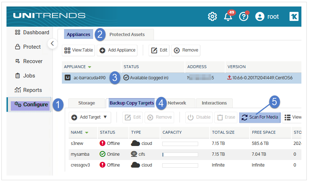Click the VERSION column header
This screenshot has height=186, width=314.
(263, 67)
